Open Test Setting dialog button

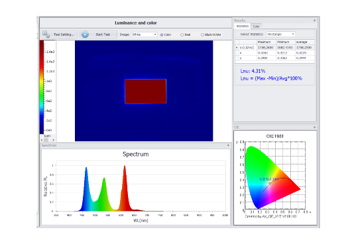60,34
